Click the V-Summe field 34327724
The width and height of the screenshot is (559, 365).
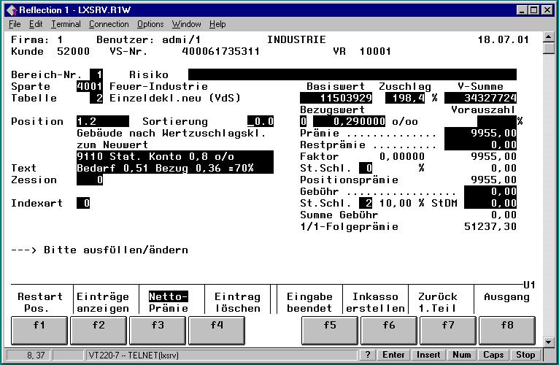click(x=481, y=98)
